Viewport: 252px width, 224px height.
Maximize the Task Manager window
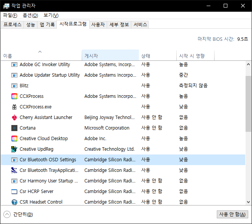coord(226,6)
